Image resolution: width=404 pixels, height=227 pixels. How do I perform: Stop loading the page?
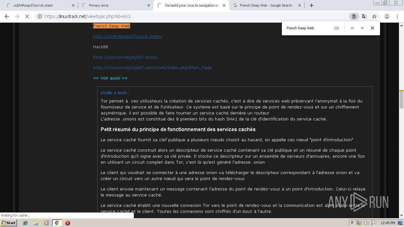(27, 16)
